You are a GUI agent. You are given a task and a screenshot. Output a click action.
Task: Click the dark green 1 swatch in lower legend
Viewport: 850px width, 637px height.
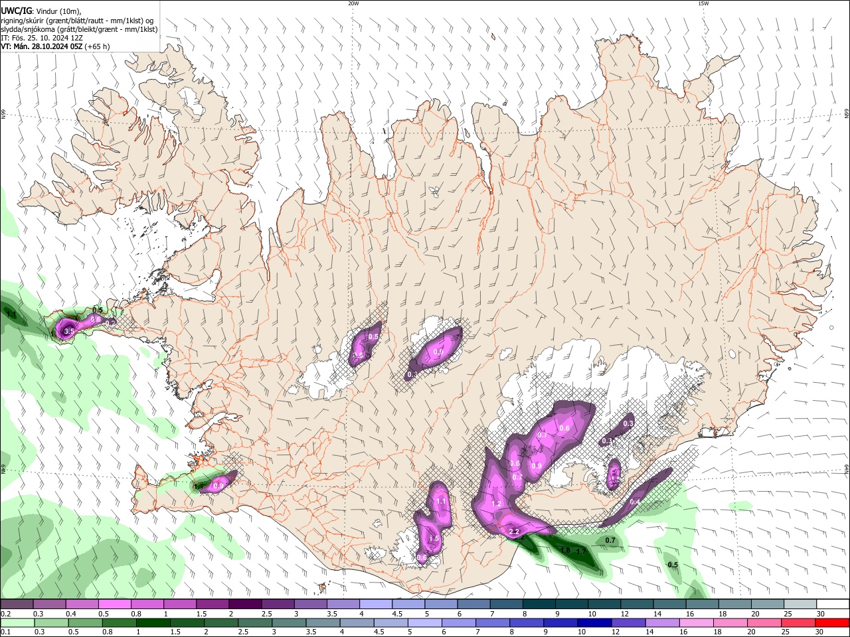pos(152,623)
